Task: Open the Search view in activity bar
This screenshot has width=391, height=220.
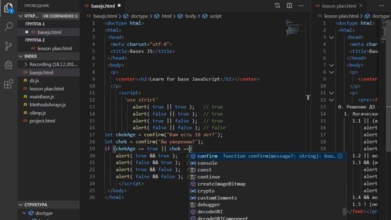Action: coord(9,26)
